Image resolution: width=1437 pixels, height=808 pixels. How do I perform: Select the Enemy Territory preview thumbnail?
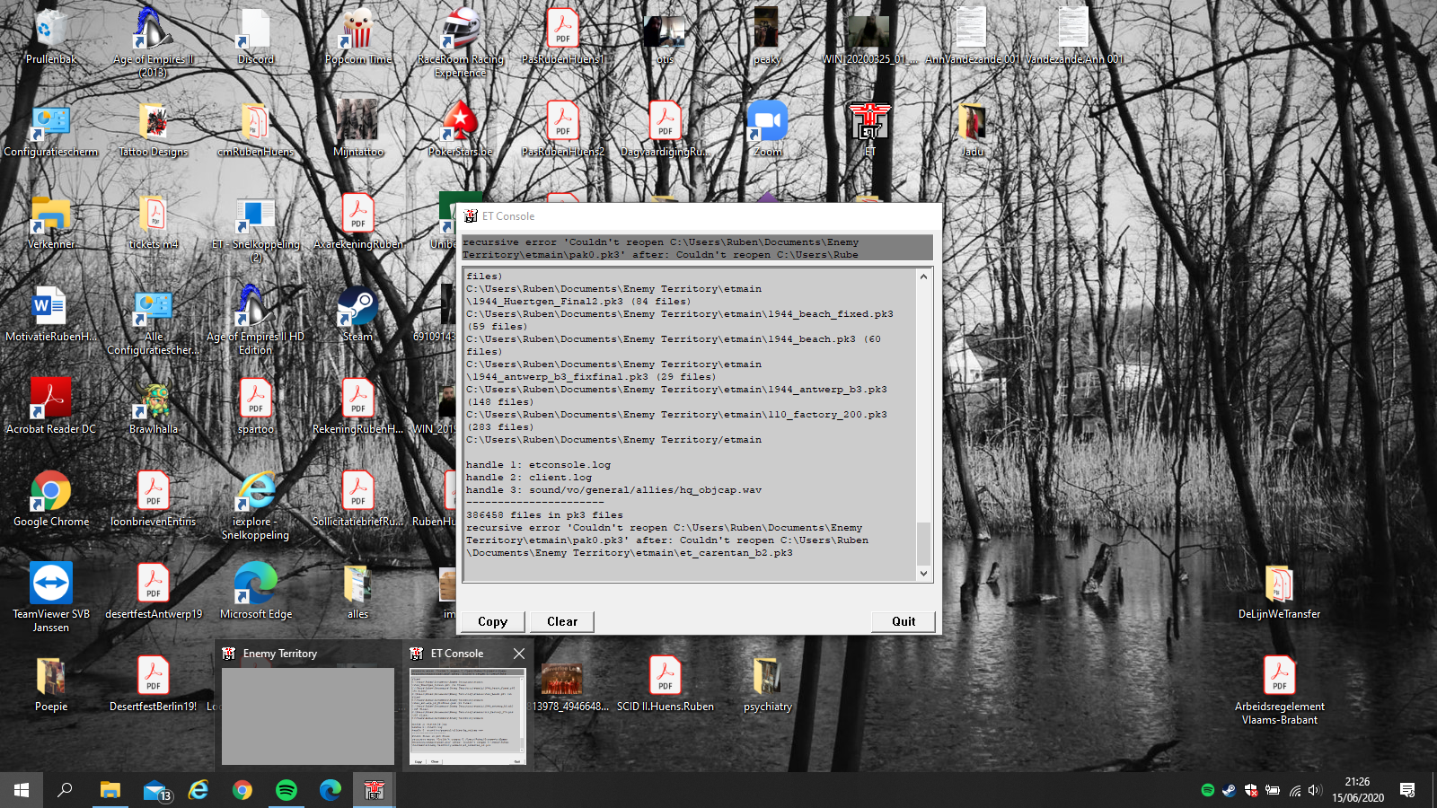(307, 716)
